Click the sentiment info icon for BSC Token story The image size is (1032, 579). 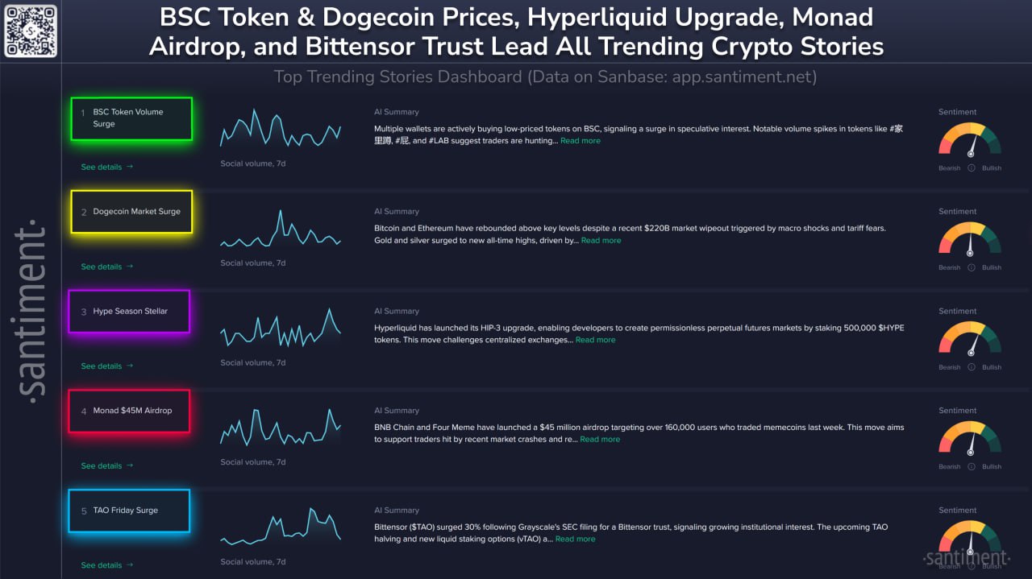[x=971, y=168]
